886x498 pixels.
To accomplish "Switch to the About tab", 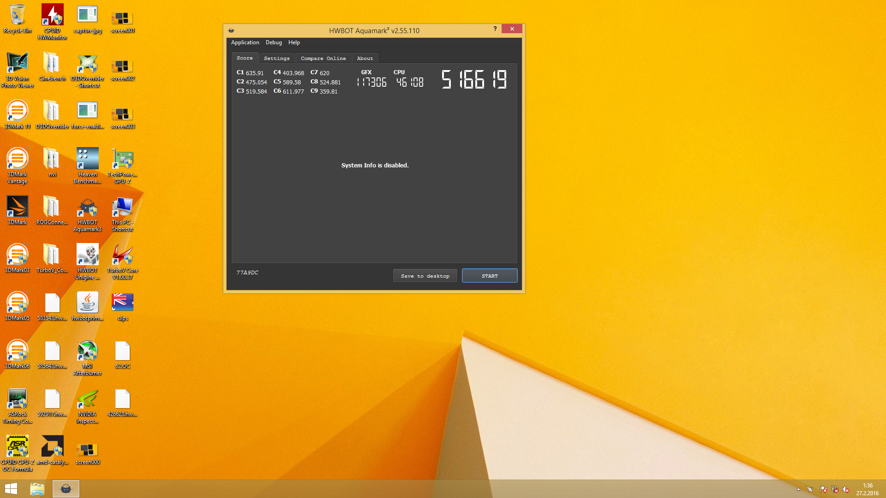I will tap(365, 58).
